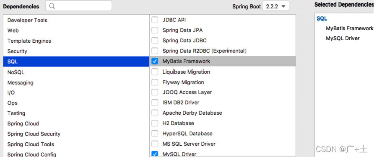Screen dimensions: 374x157
Task: Check the Spring Data JPA checkbox
Action: [x=155, y=30]
